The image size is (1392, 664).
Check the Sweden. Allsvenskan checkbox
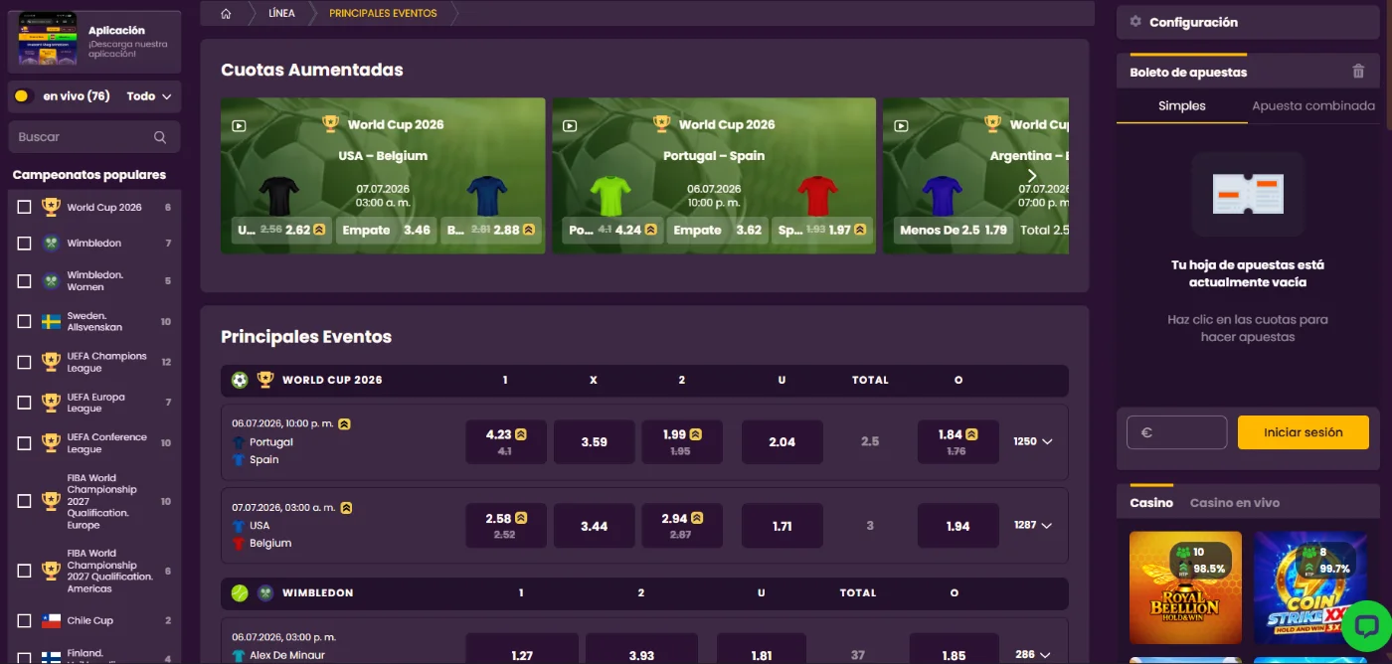point(25,321)
